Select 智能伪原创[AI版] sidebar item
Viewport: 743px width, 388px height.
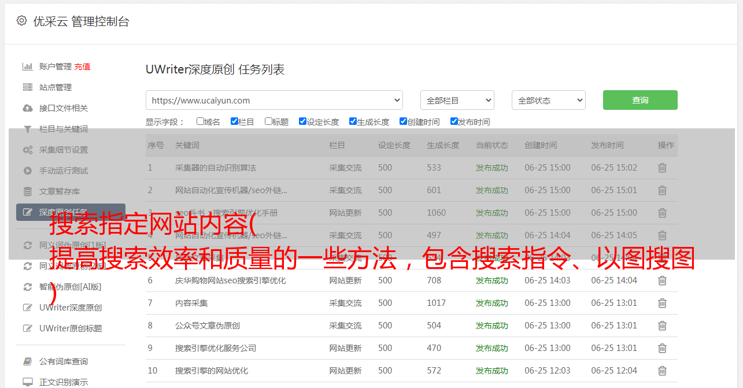(x=70, y=287)
